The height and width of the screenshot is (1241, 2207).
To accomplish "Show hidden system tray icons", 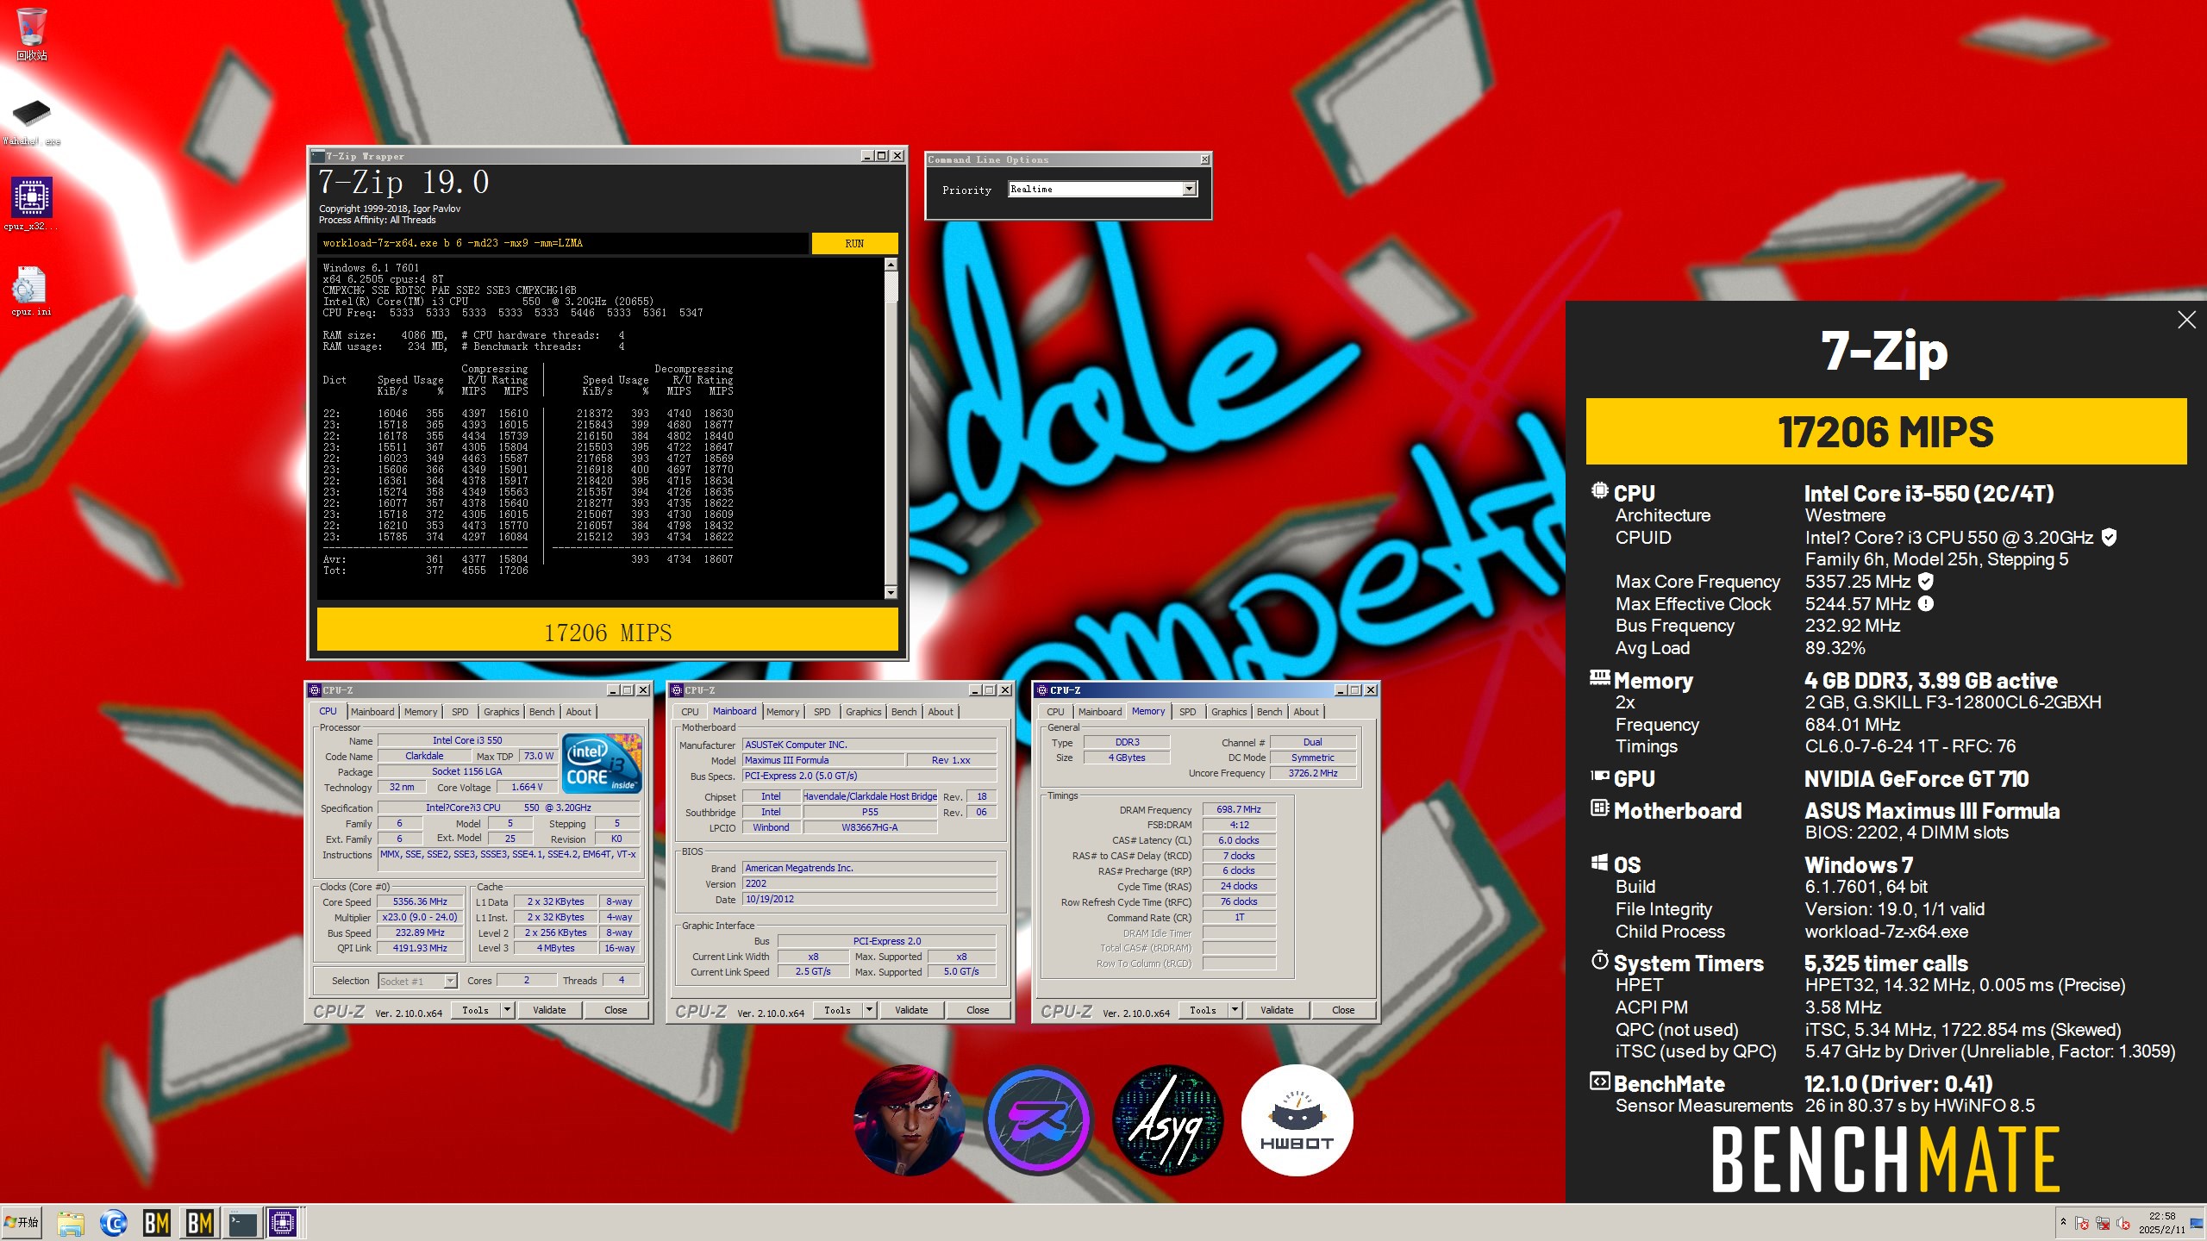I will [2063, 1222].
